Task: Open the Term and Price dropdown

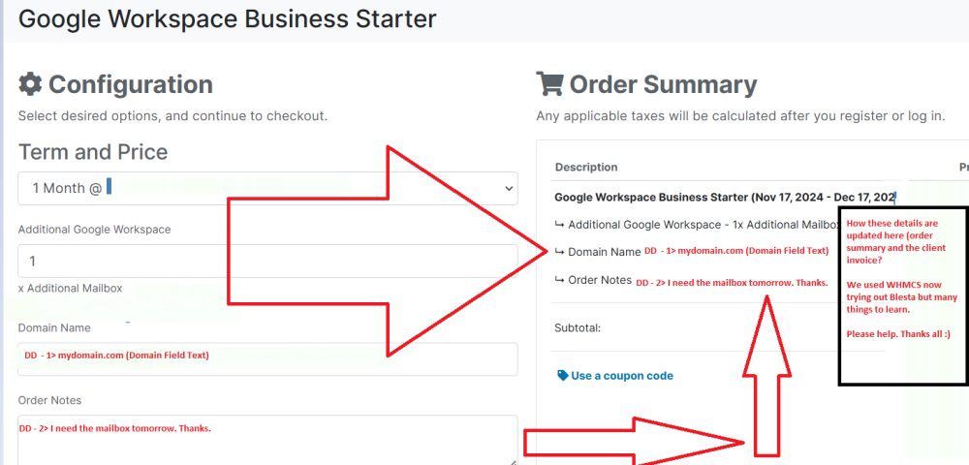Action: pos(267,188)
